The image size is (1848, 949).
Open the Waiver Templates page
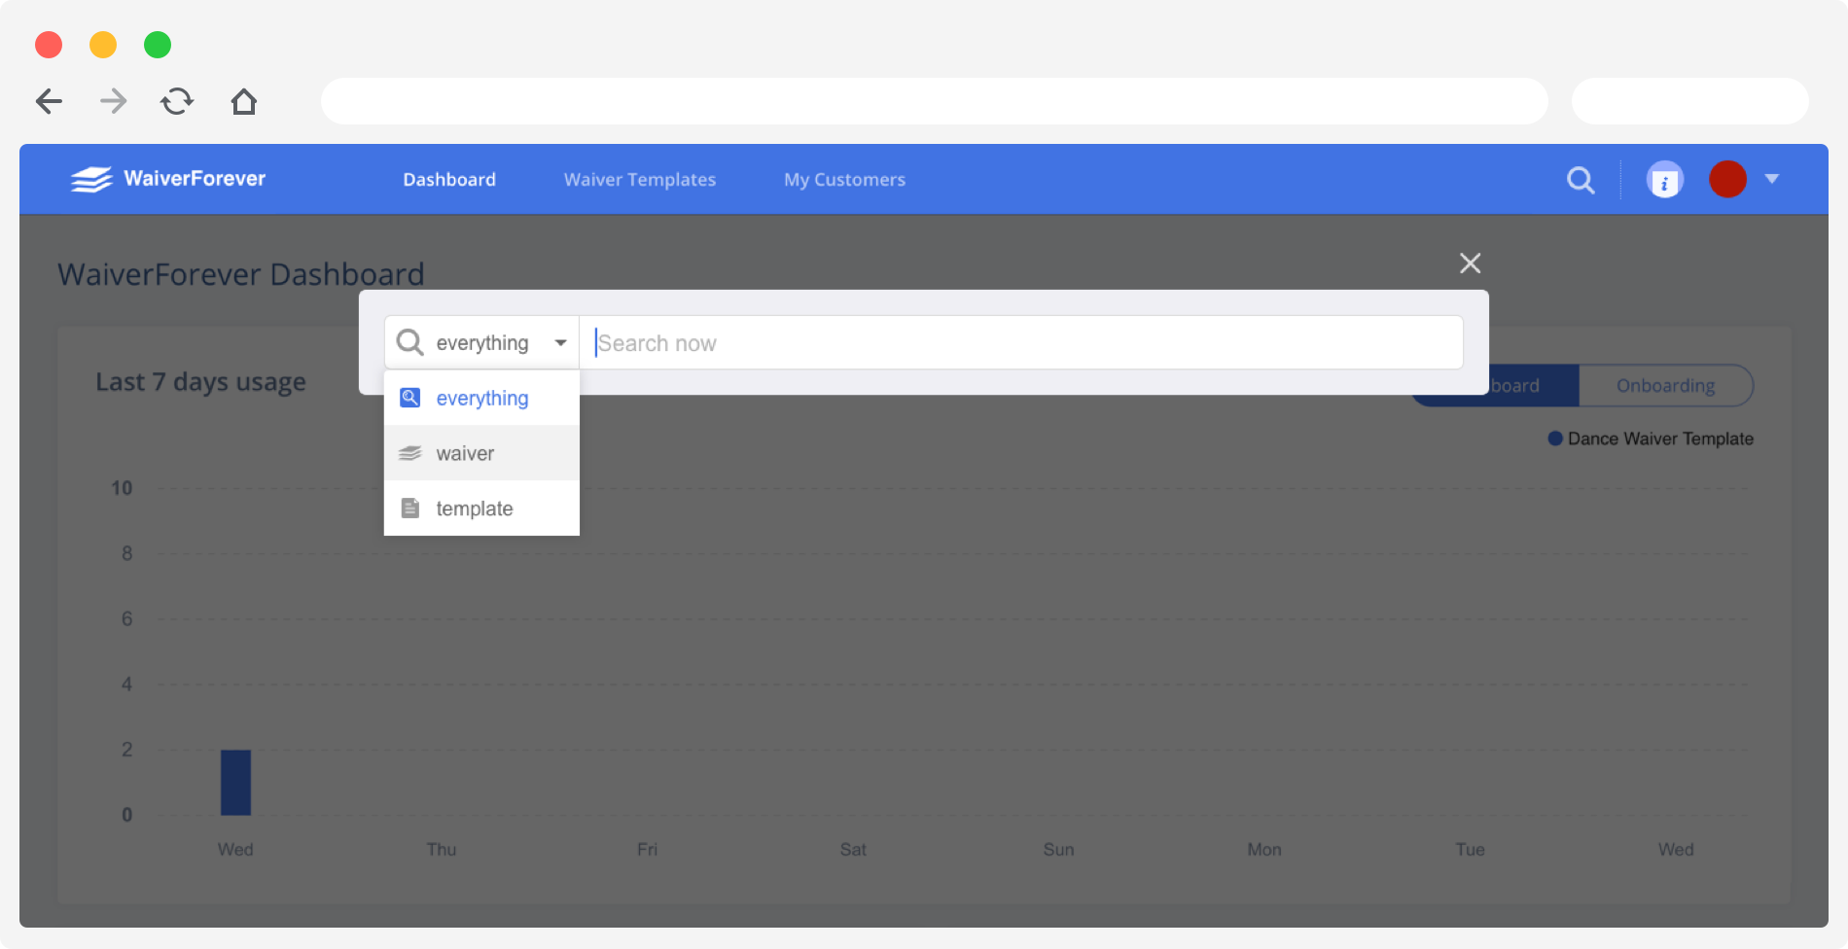pyautogui.click(x=639, y=179)
